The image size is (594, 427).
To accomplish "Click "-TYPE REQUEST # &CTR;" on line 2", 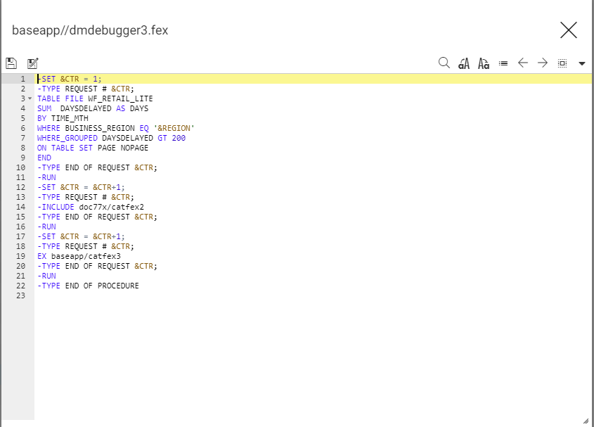I will click(x=86, y=89).
